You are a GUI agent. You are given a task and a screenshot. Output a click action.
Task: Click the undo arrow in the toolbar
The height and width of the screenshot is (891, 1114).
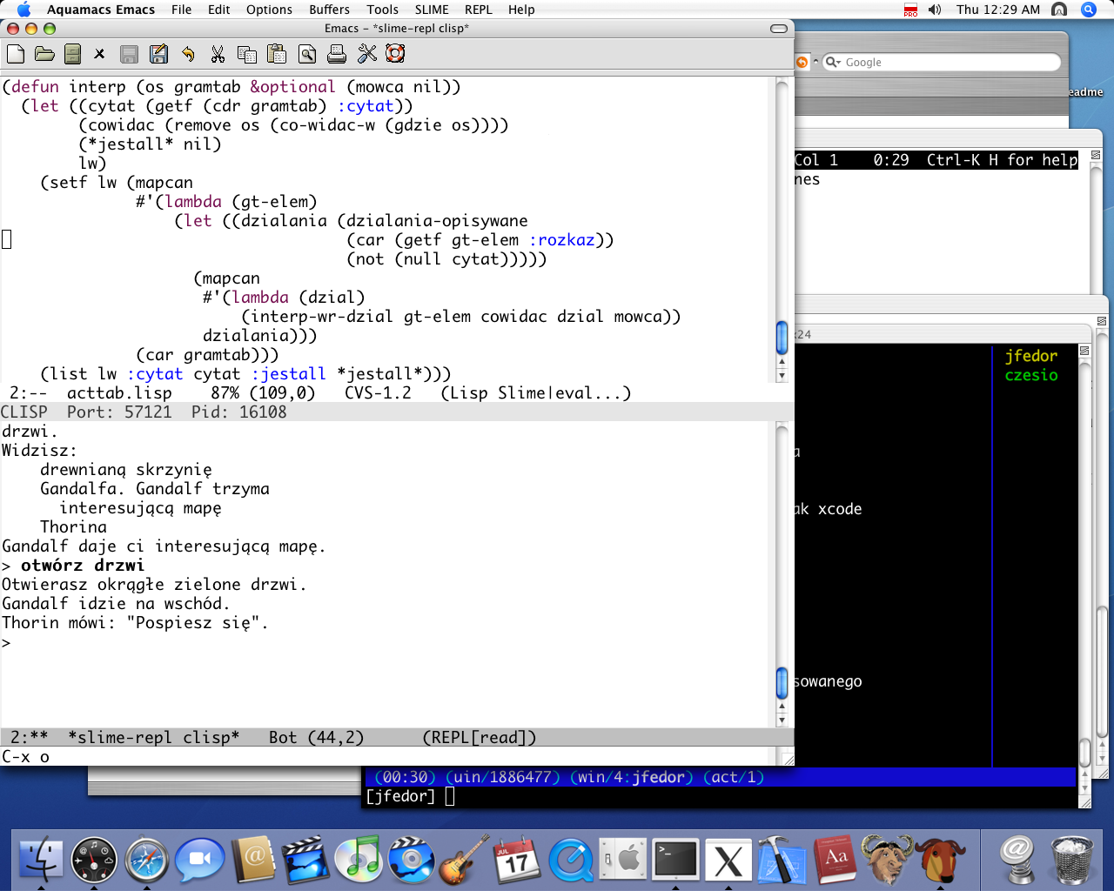coord(188,54)
